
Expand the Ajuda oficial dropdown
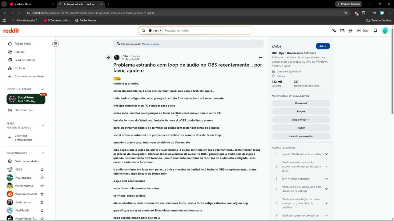click(x=301, y=120)
